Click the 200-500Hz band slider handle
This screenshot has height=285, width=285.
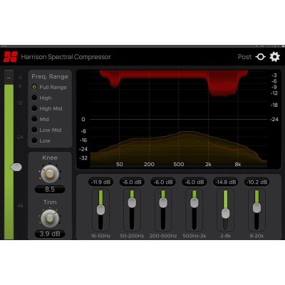(163, 203)
